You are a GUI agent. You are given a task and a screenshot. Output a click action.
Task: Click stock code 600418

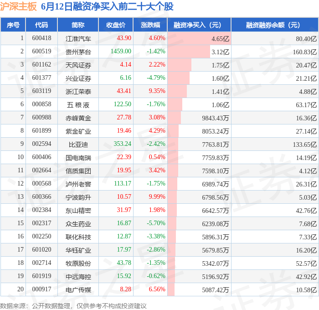(x=41, y=38)
